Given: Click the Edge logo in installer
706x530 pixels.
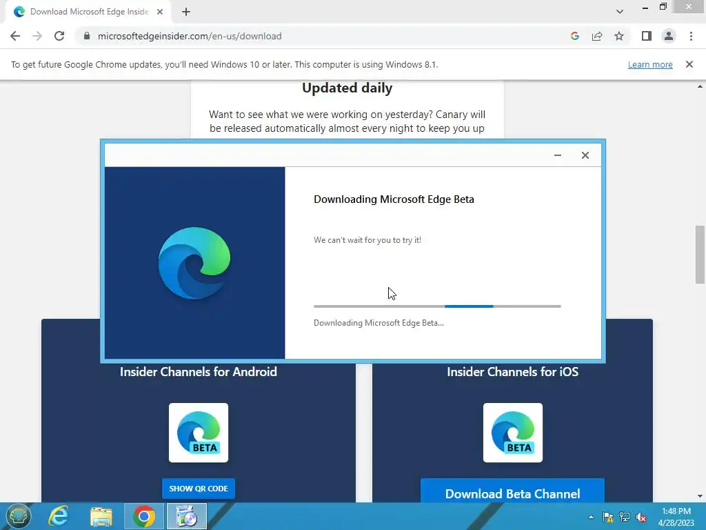Looking at the screenshot, I should pos(194,263).
